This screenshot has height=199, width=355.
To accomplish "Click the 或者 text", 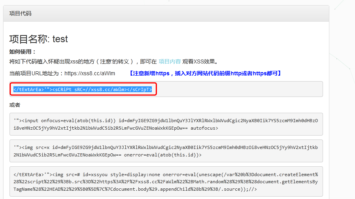I will (15, 105).
